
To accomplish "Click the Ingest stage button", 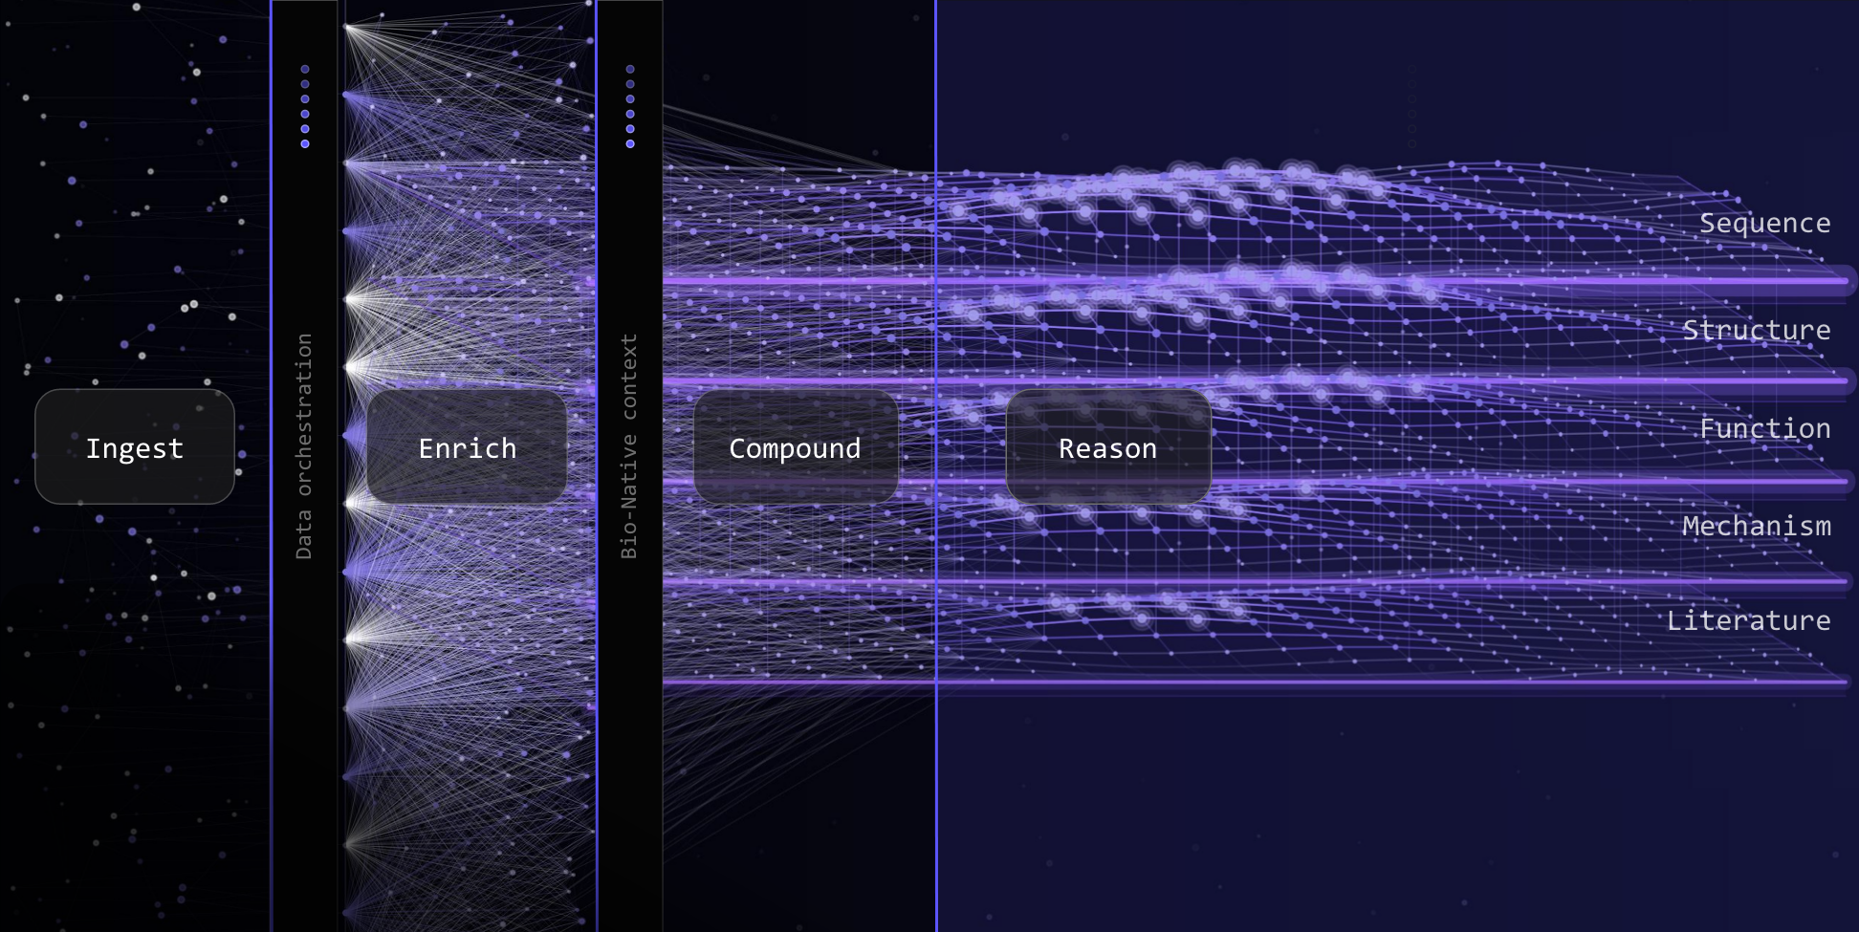I will pyautogui.click(x=135, y=446).
